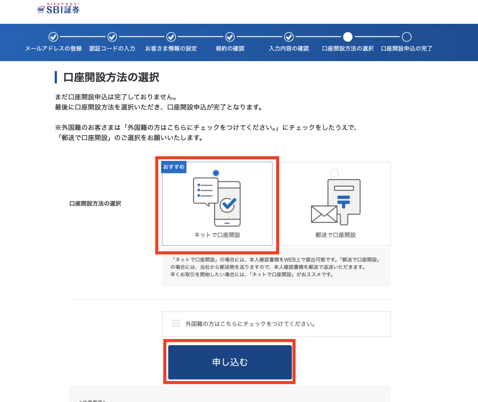Click the 口座開設方法の選択 page heading
Viewport: 478px width, 402px height.
(110, 77)
